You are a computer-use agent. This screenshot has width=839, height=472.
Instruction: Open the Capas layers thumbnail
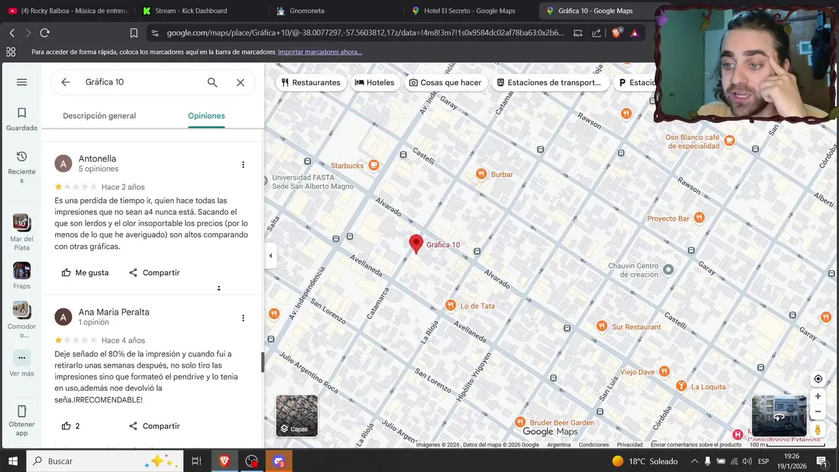(x=297, y=416)
